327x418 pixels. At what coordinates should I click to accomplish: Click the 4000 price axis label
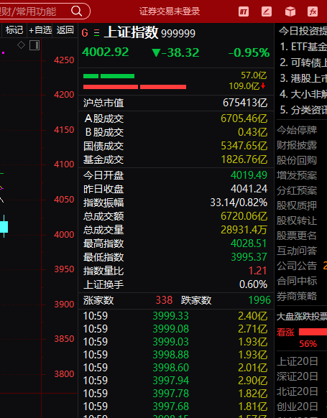64,235
